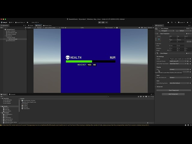Open the Play Focused dropdown
The image size is (192, 144).
(x=110, y=28)
